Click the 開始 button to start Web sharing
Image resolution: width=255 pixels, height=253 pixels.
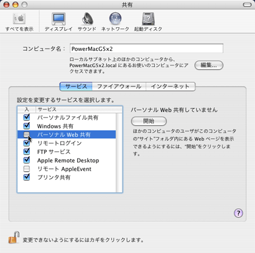(x=149, y=121)
